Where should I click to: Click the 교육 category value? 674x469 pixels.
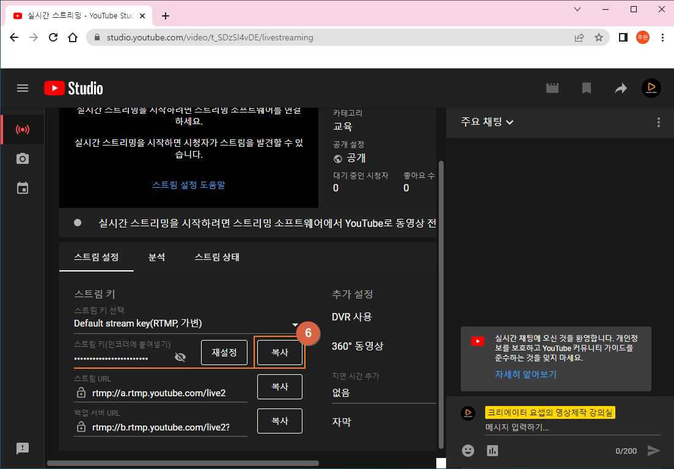tap(343, 127)
